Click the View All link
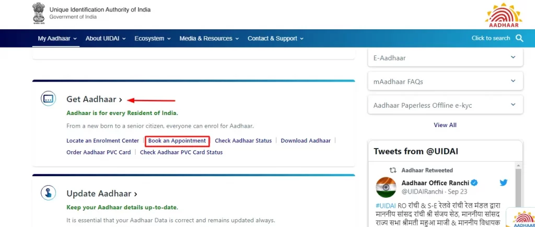 [445, 125]
